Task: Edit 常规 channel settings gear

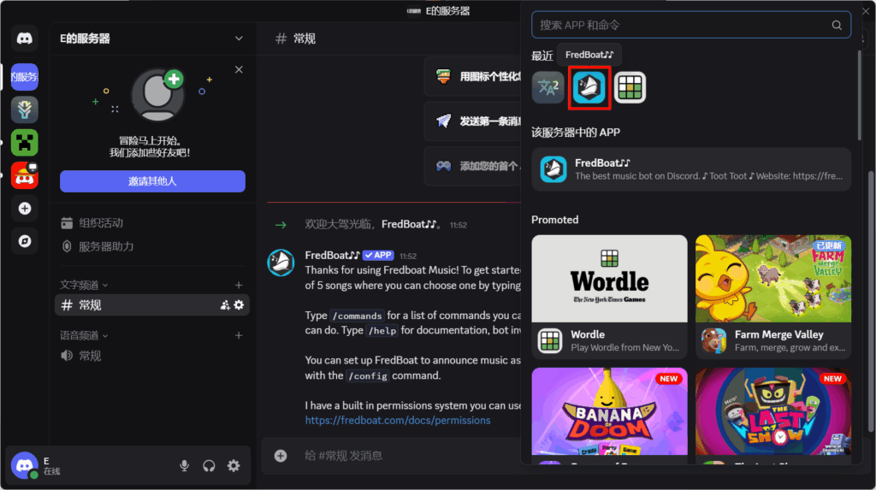Action: coord(240,305)
